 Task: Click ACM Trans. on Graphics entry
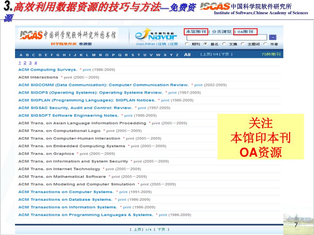point(46,154)
